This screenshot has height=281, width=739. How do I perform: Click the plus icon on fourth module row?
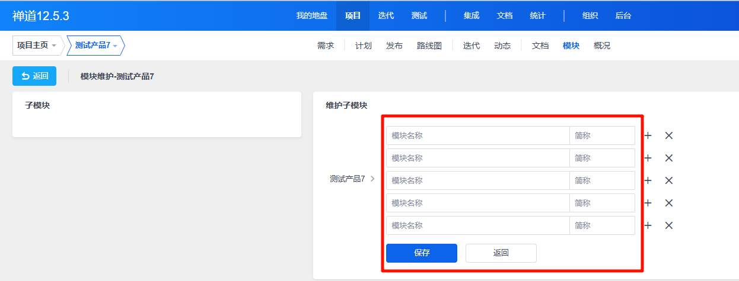point(648,203)
